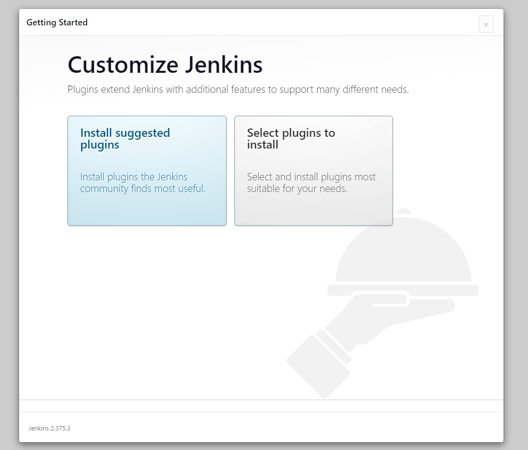Choose the Install suggested plugins option
This screenshot has height=450, width=528.
tap(146, 171)
